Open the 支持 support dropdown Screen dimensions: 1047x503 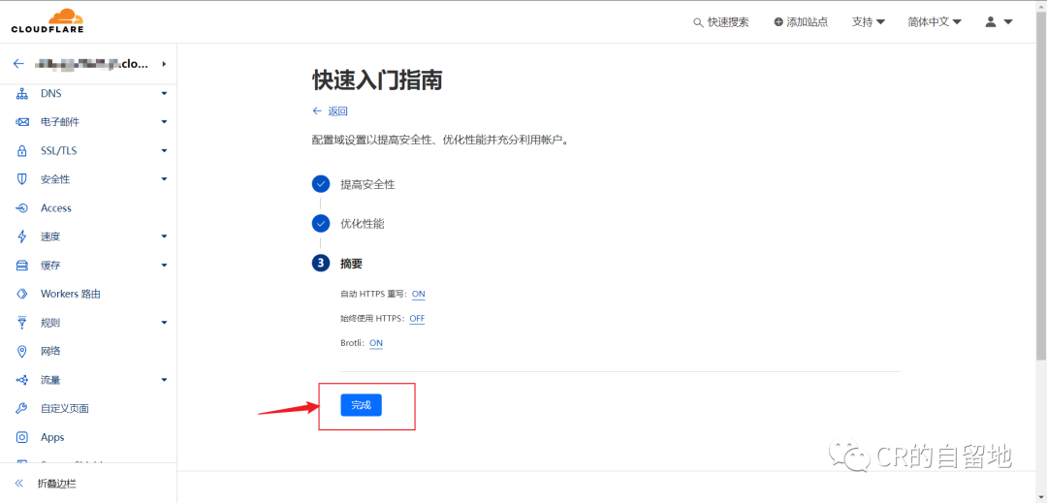click(868, 22)
